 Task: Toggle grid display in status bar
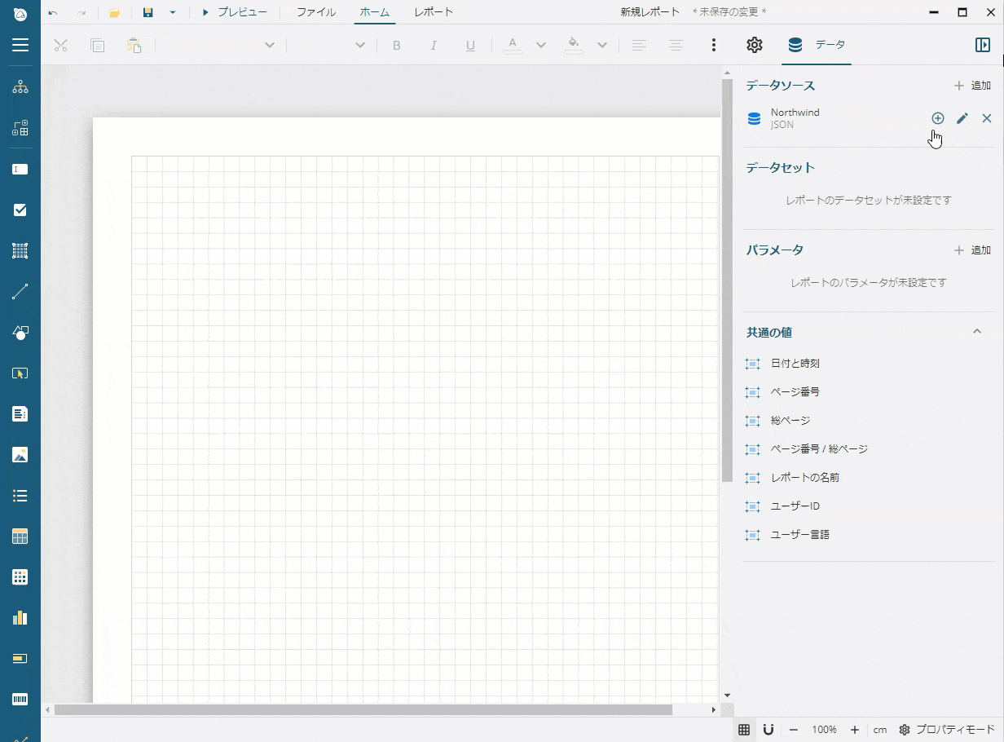[x=744, y=730]
